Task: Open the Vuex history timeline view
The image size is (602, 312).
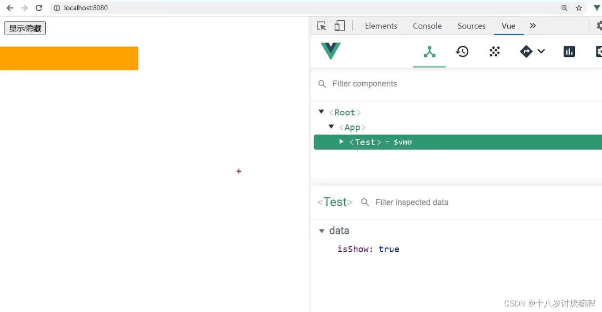Action: pyautogui.click(x=462, y=52)
